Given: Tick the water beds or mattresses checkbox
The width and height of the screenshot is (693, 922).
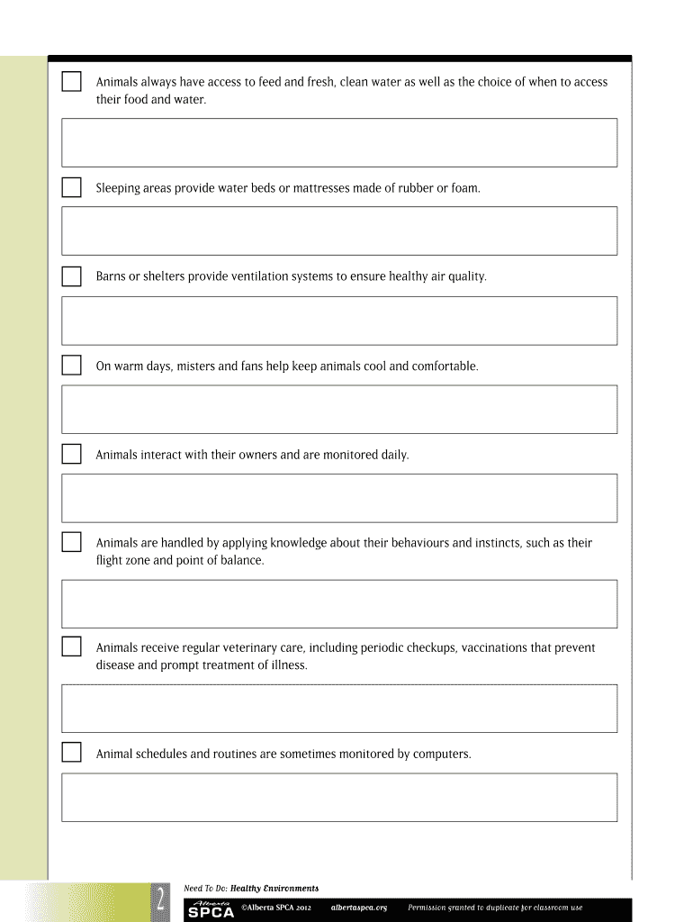Looking at the screenshot, I should coord(71,187).
